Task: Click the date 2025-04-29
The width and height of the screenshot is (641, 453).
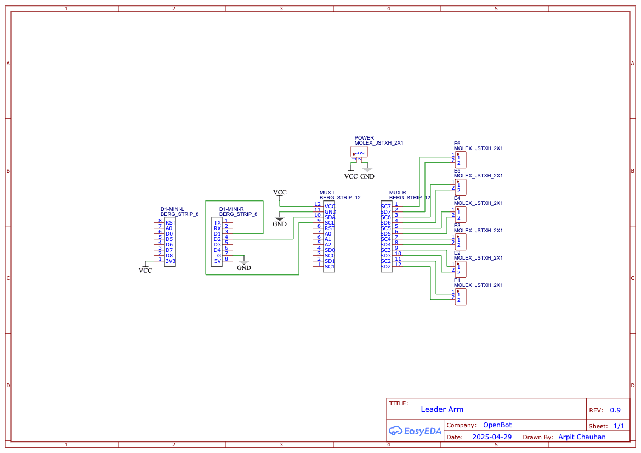Action: coord(492,437)
